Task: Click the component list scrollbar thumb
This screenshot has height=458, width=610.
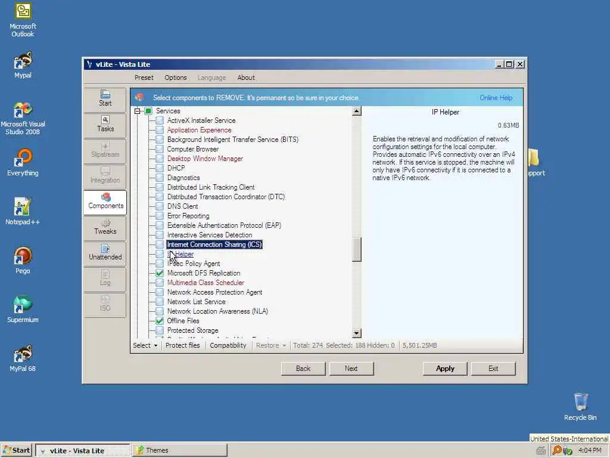Action: (356, 249)
